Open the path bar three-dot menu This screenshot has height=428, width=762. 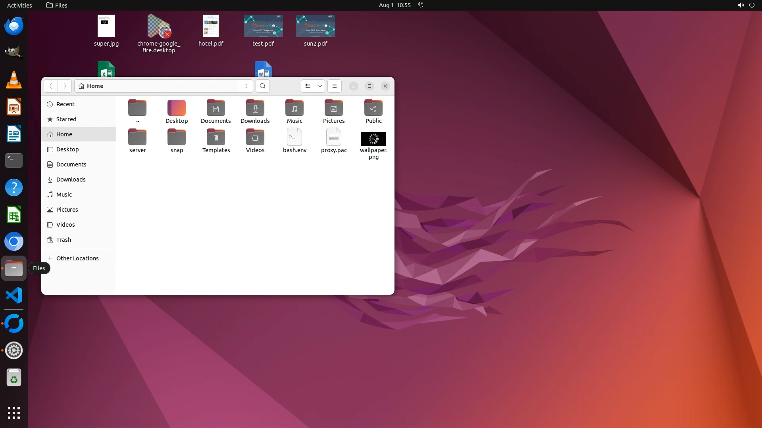pyautogui.click(x=246, y=86)
